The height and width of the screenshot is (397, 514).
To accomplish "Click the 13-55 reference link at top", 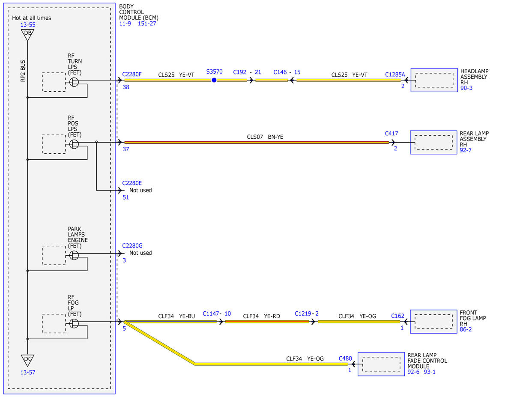I will point(28,25).
